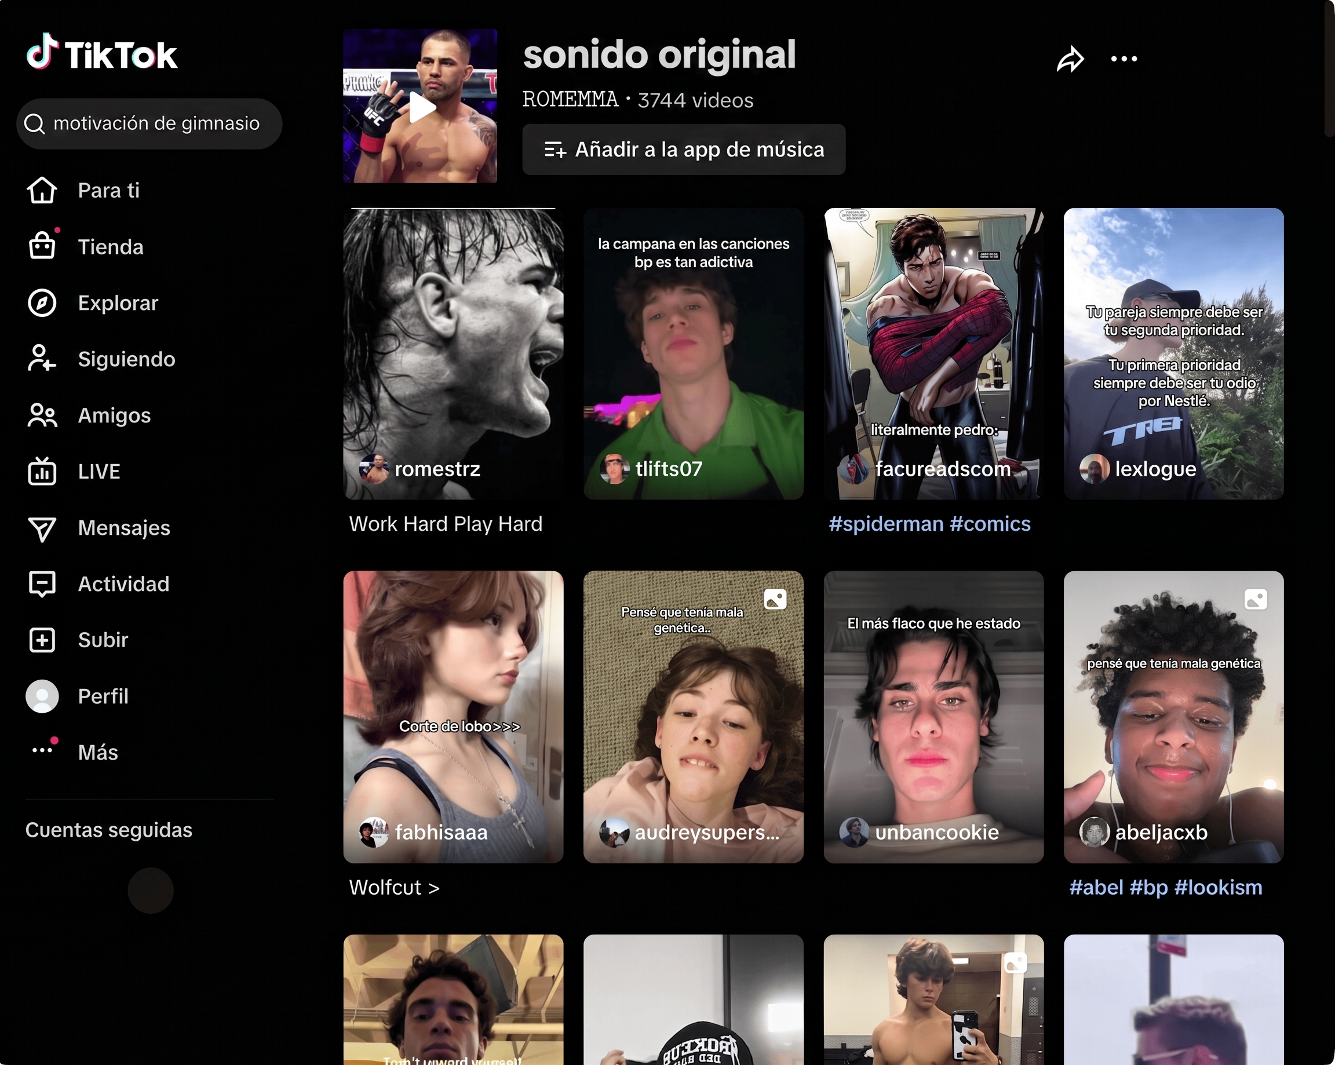Viewport: 1335px width, 1065px height.
Task: Click the #abel hashtag
Action: pos(1096,887)
